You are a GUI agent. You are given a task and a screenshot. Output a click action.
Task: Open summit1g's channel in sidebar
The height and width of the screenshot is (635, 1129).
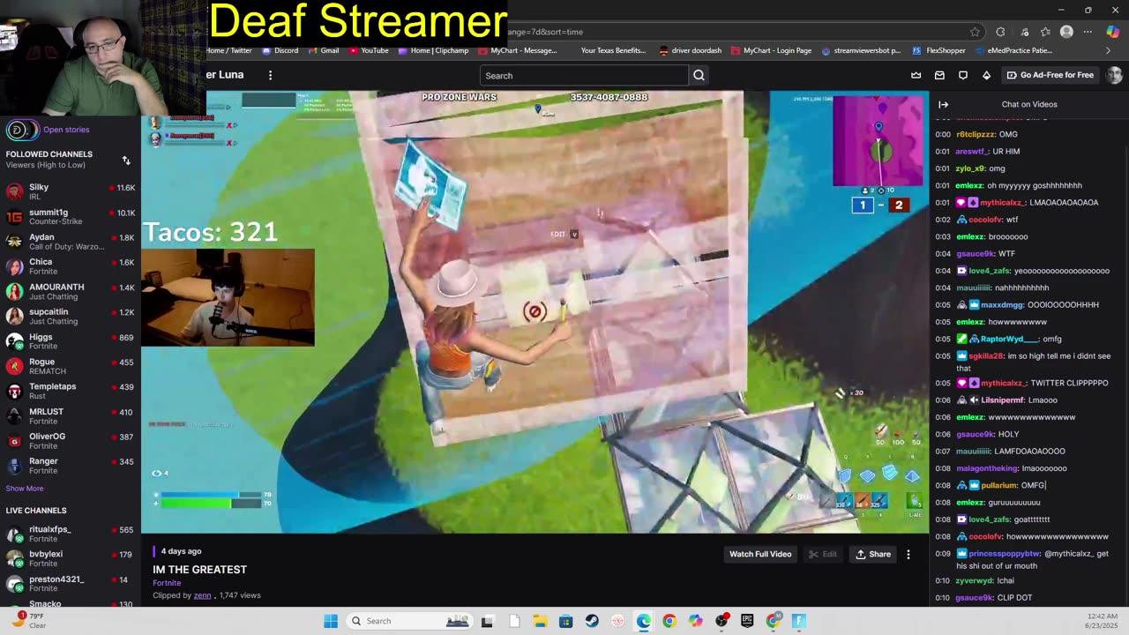click(71, 216)
